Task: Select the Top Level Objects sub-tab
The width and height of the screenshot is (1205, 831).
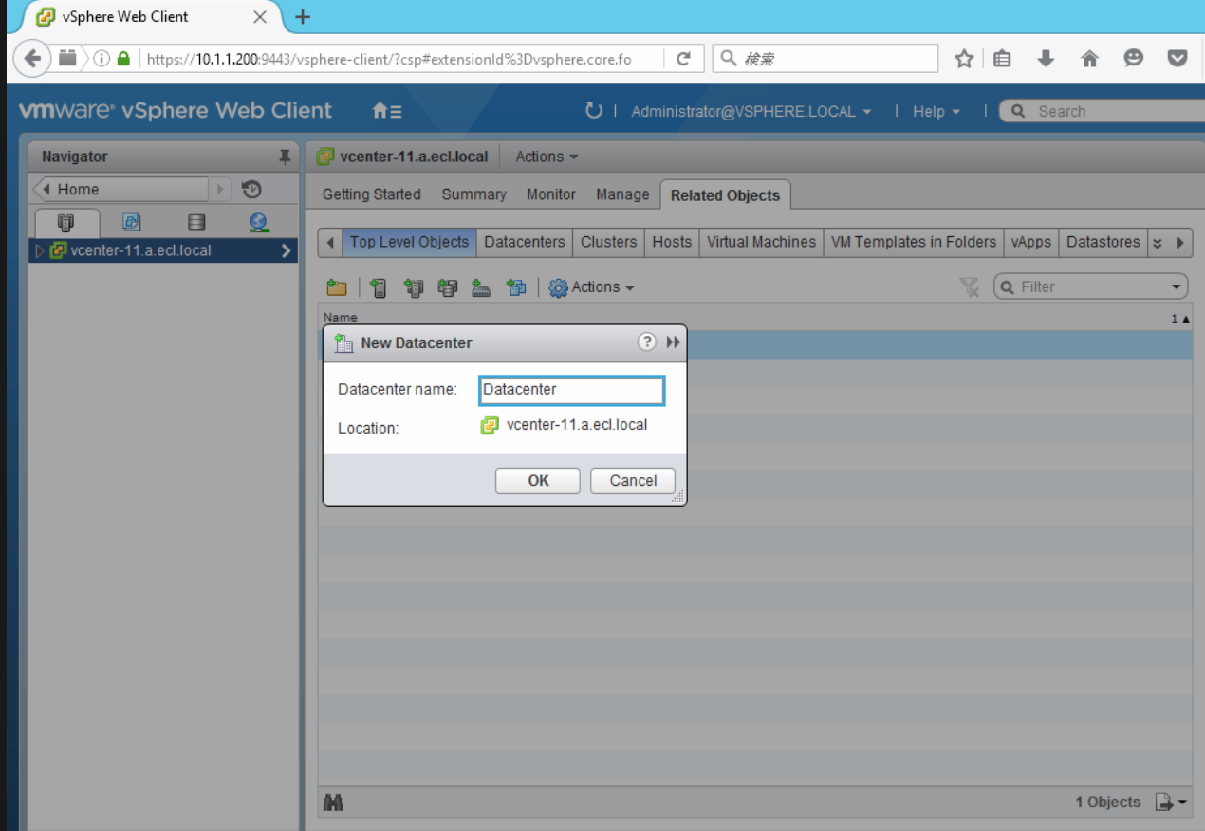Action: [409, 242]
